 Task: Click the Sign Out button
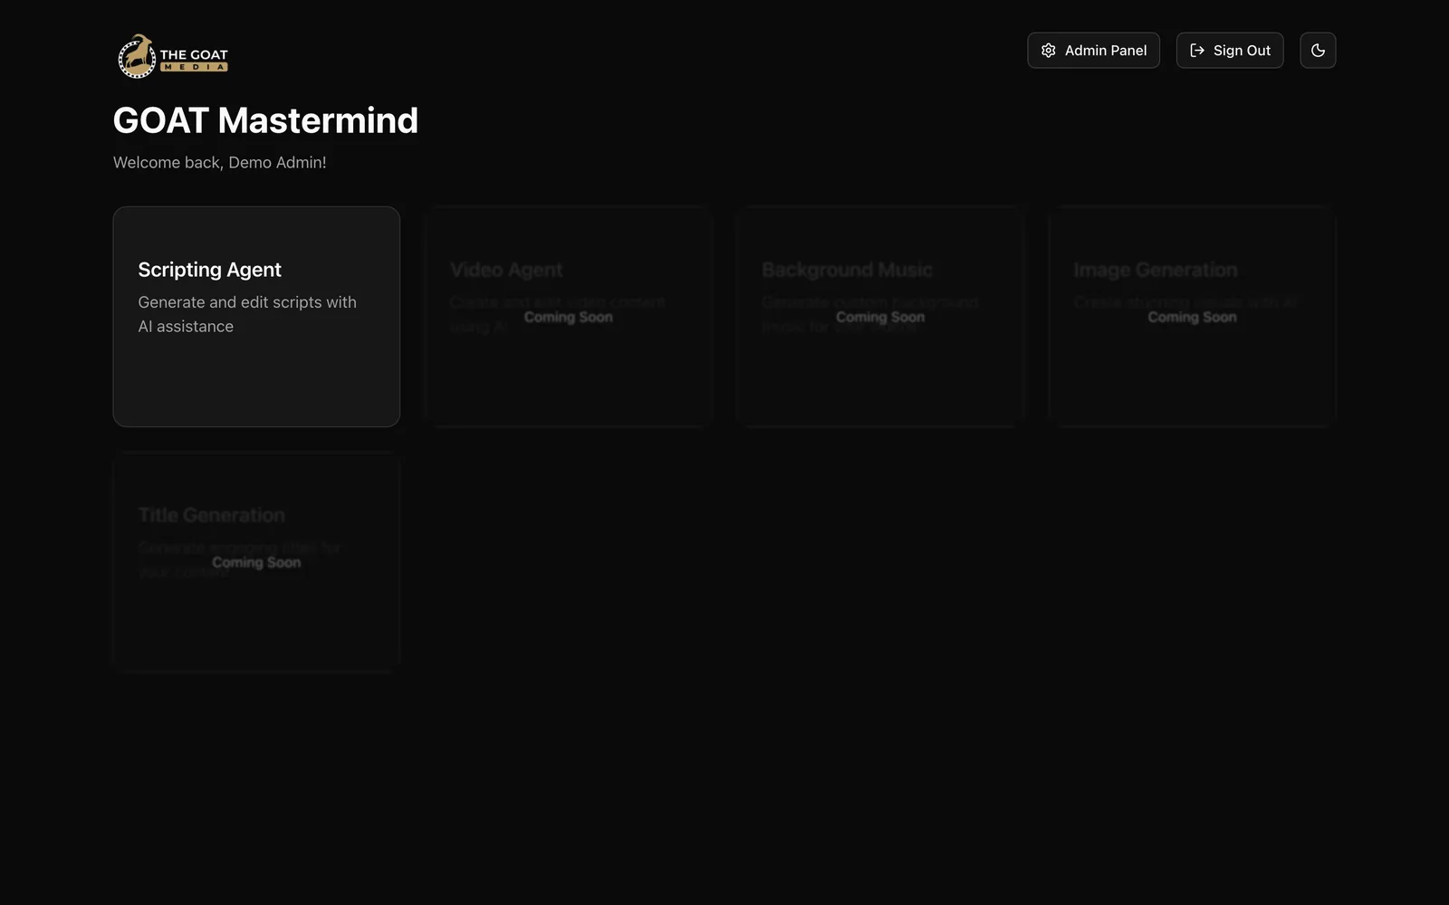coord(1229,51)
